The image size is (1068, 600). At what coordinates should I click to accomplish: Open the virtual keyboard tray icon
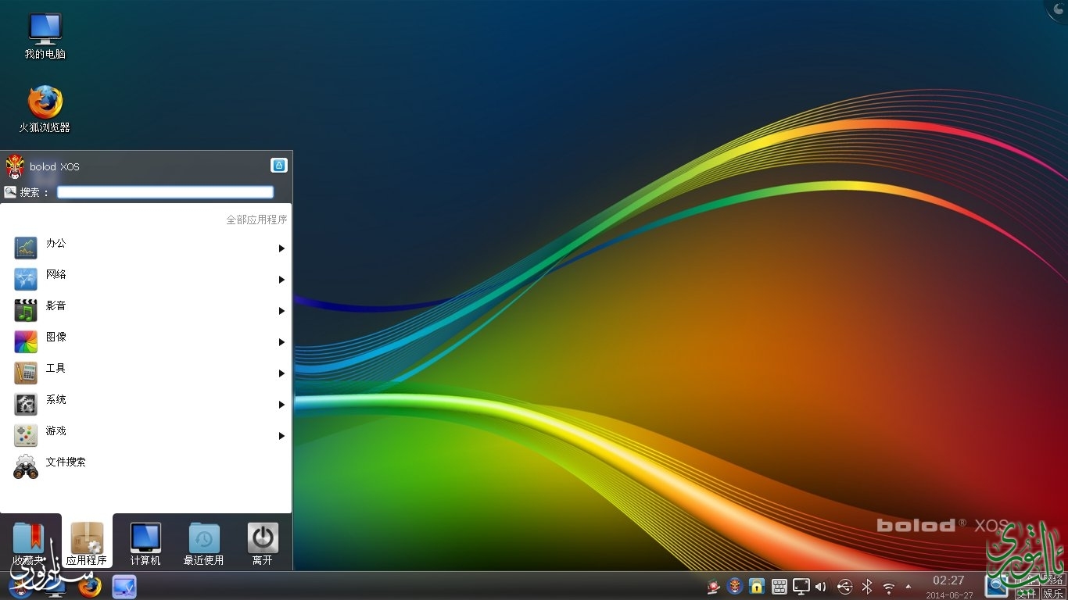tap(779, 586)
